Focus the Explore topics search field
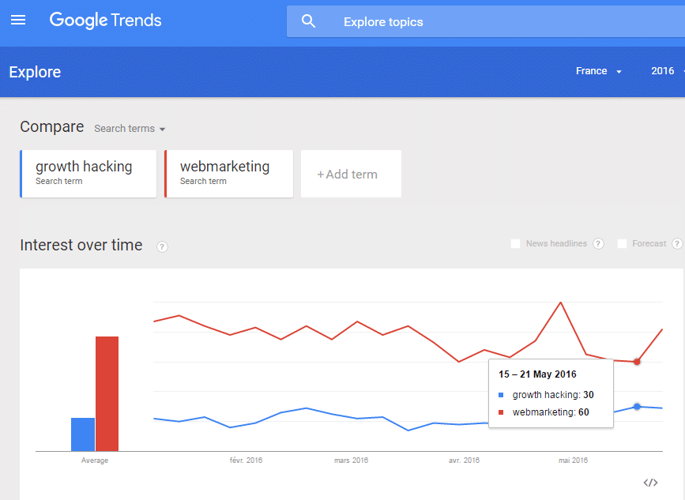Image resolution: width=685 pixels, height=500 pixels. pyautogui.click(x=486, y=21)
